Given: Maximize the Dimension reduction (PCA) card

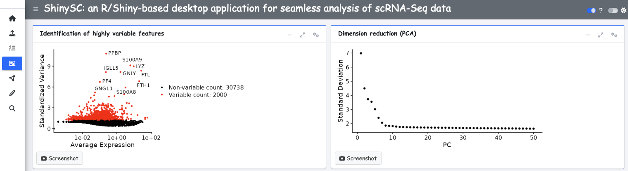Looking at the screenshot, I should click(601, 35).
